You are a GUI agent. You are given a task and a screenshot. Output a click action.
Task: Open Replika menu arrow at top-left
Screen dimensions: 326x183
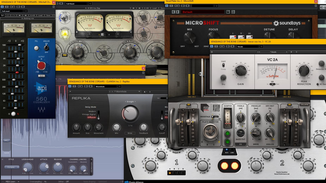70,91
